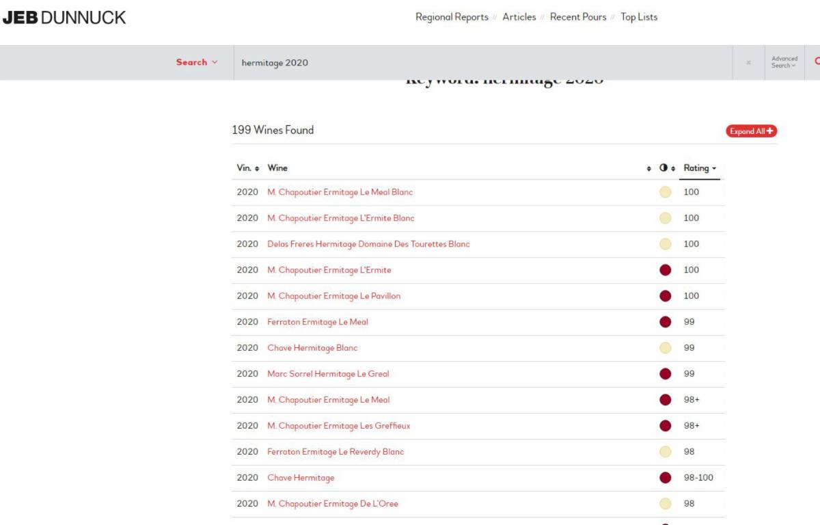Viewport: 820px width, 525px height.
Task: Click the search box containing hermitage 2020
Action: coord(478,62)
